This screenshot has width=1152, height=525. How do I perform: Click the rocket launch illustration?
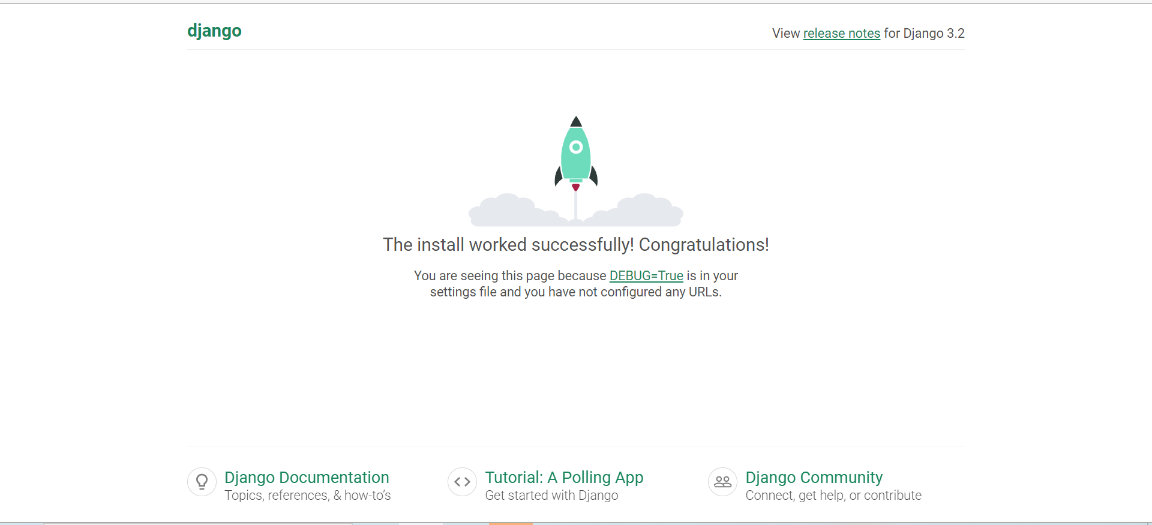576,171
